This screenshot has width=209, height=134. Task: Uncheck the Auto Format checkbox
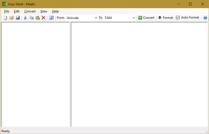tap(178, 18)
